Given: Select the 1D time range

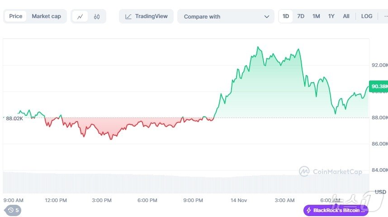Looking at the screenshot, I should [x=286, y=16].
